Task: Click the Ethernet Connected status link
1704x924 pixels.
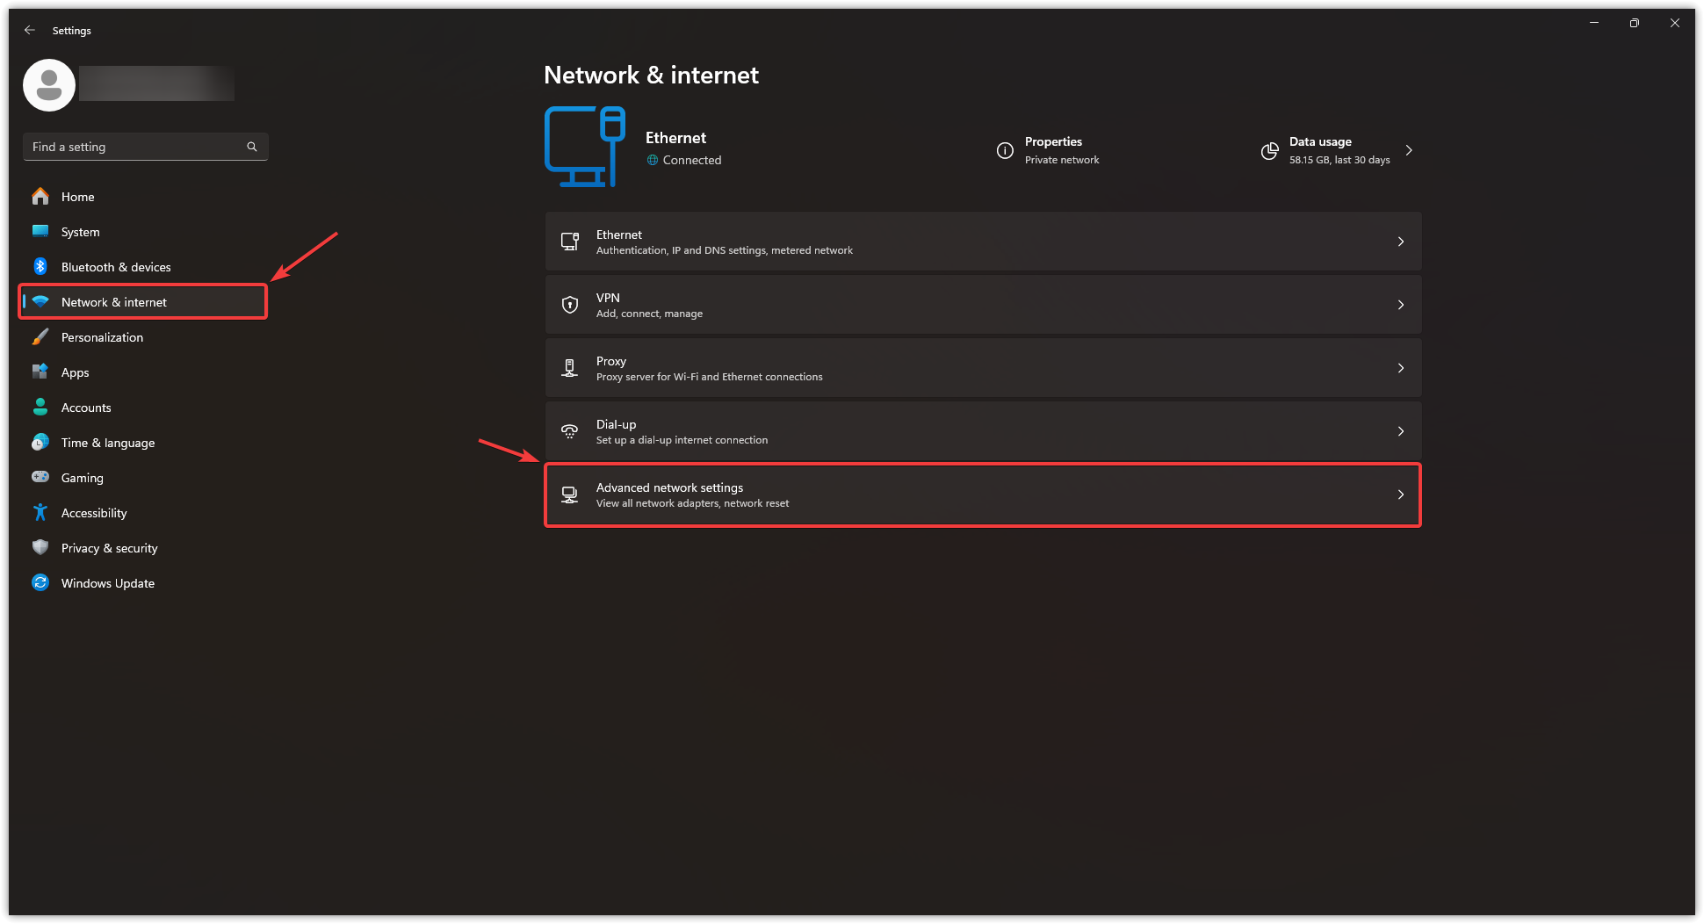Action: 691,160
